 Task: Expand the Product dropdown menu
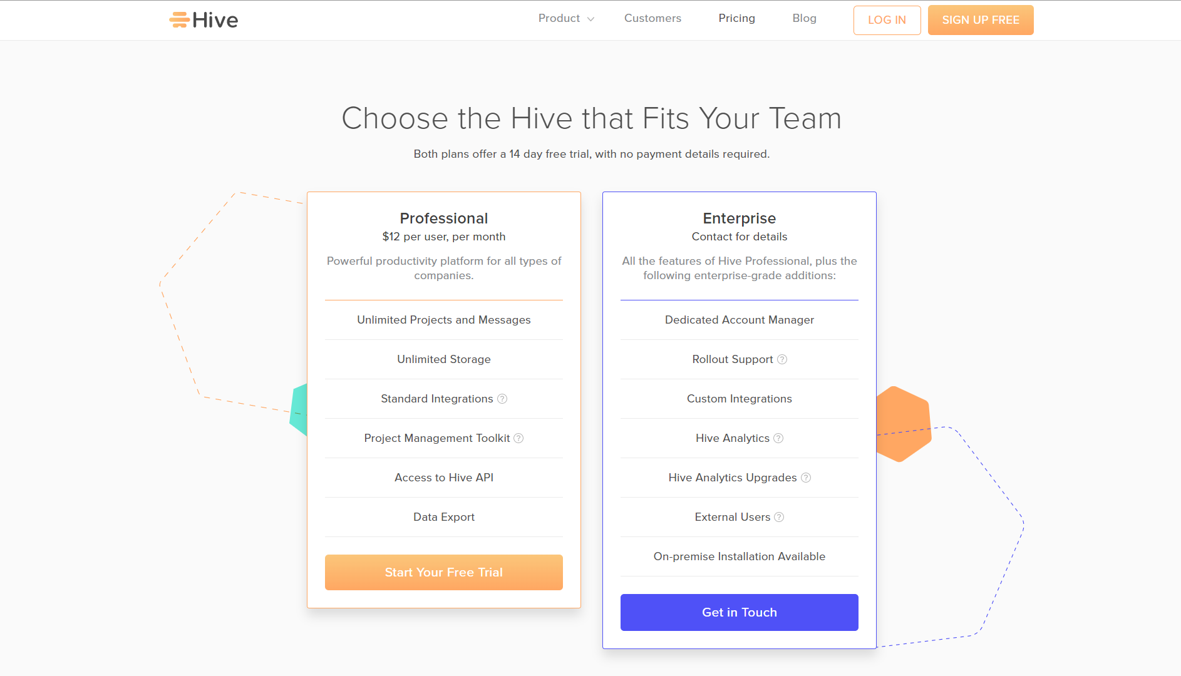coord(559,19)
